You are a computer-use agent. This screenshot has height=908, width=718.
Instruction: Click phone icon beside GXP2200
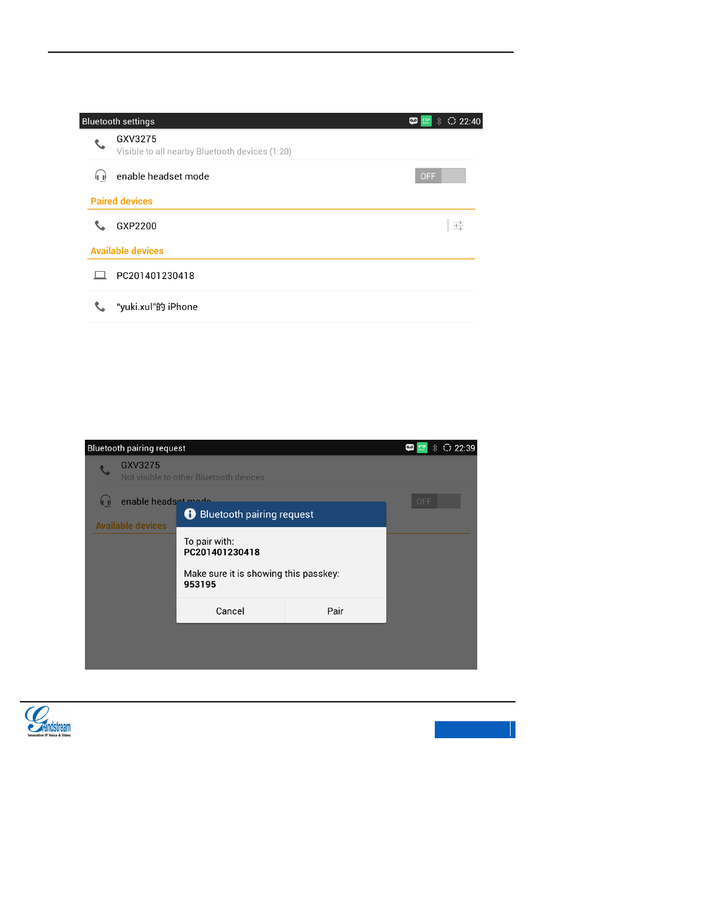[x=100, y=226]
